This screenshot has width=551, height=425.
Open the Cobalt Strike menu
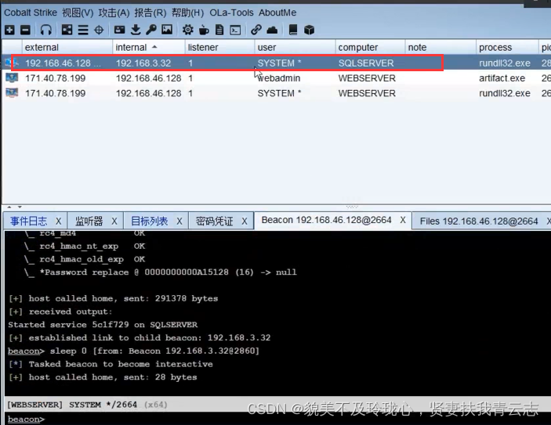[31, 13]
